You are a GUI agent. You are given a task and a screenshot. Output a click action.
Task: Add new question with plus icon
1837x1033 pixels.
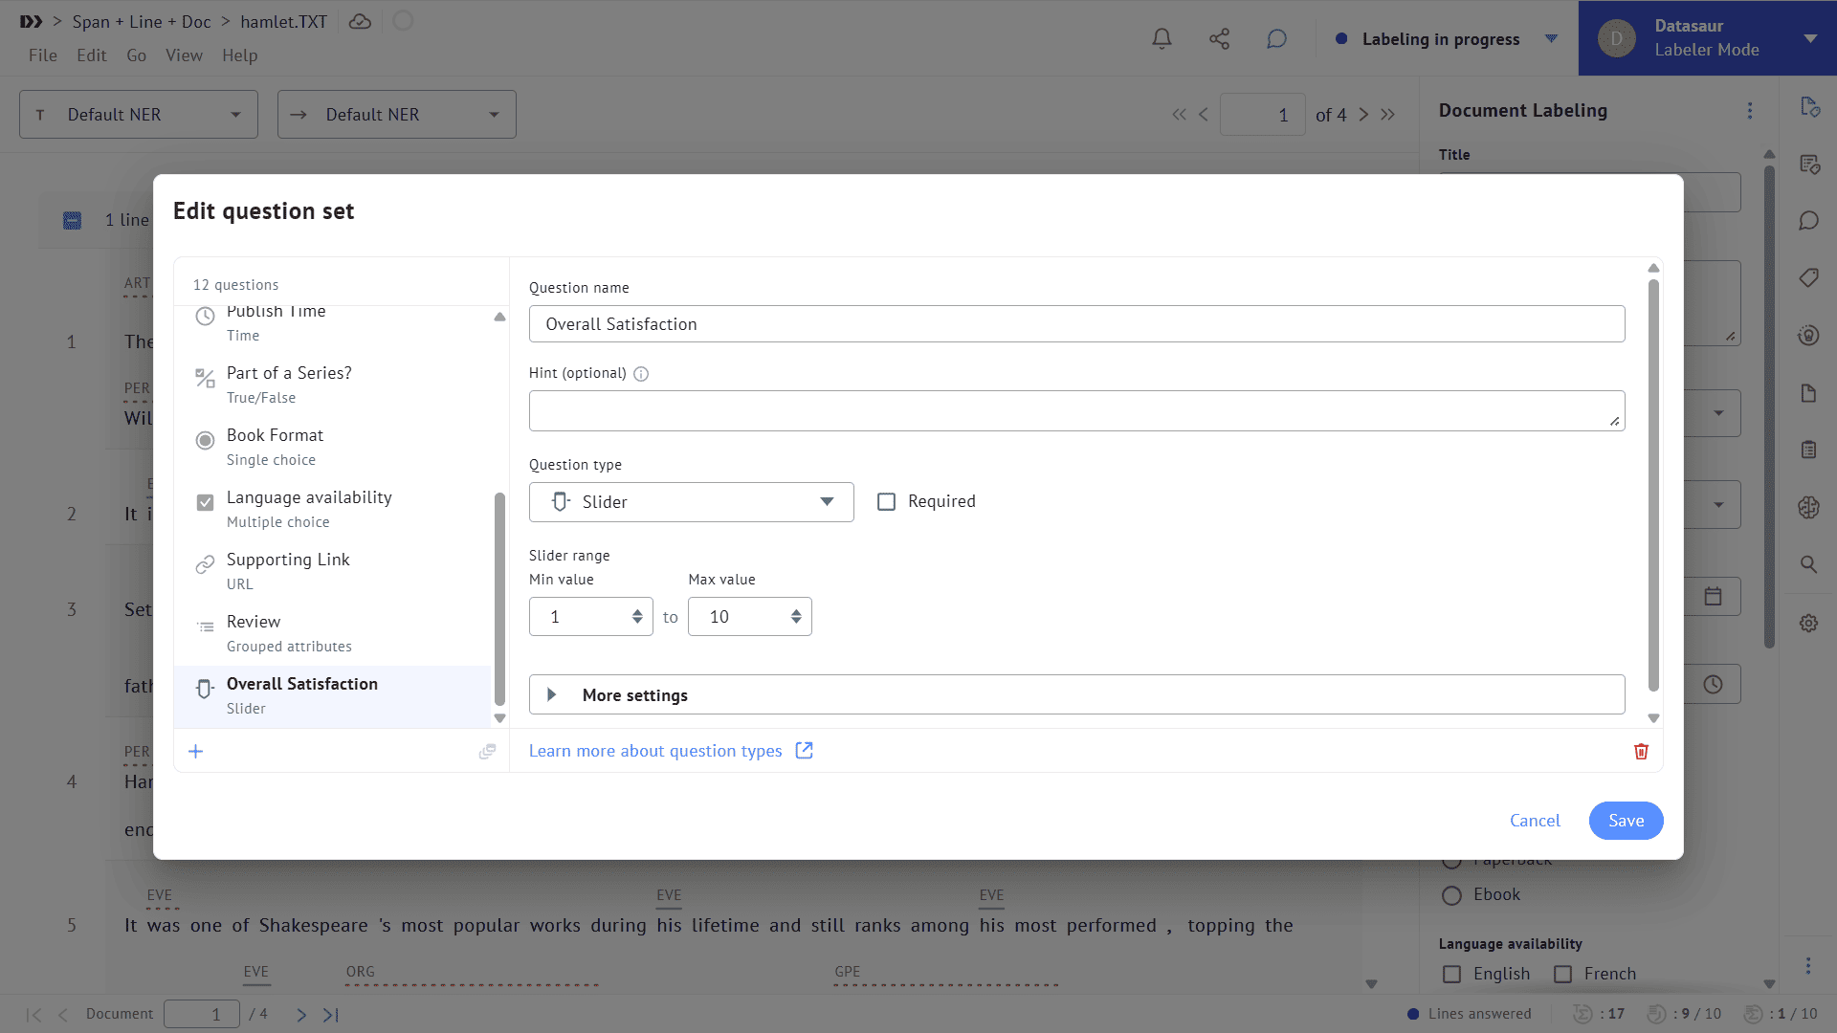pyautogui.click(x=196, y=752)
